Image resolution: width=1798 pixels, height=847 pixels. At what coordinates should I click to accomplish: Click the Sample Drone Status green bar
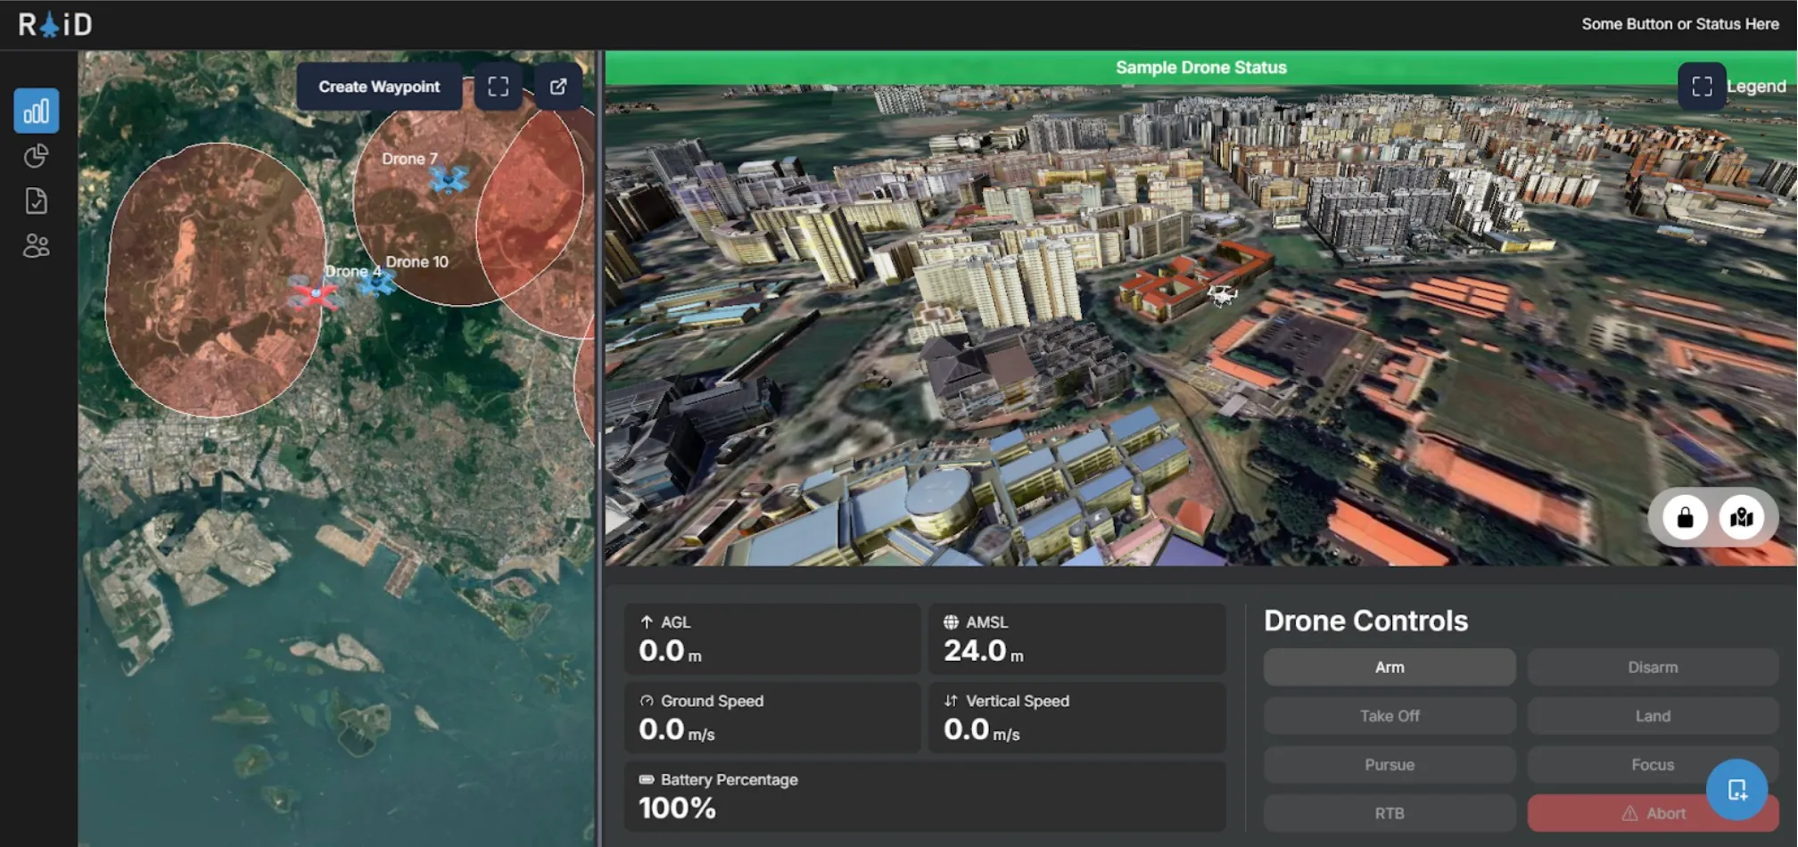[x=1200, y=68]
